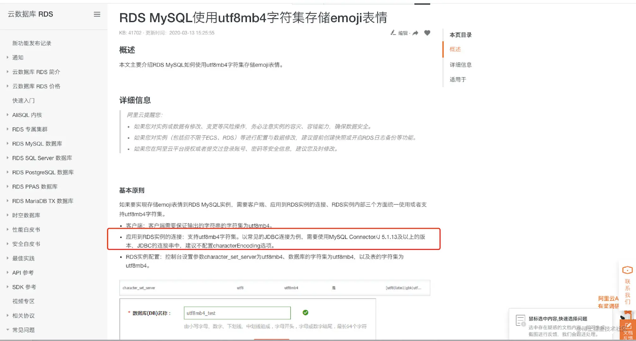Select 性能白皮书 in the sidebar
636x341 pixels.
(x=26, y=230)
